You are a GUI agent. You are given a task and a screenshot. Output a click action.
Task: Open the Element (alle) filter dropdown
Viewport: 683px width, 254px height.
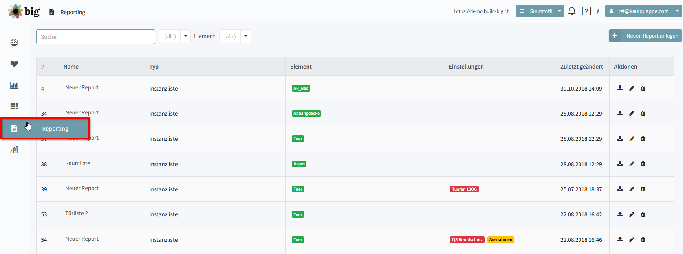click(x=235, y=36)
